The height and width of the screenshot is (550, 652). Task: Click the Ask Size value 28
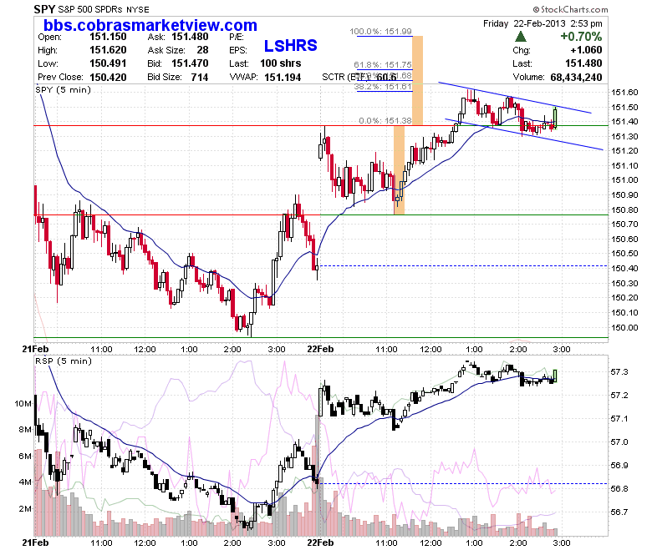click(x=202, y=50)
